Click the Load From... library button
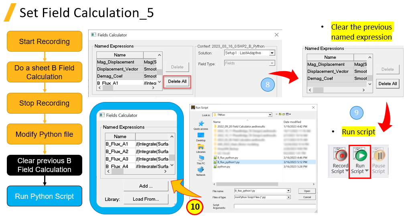Viewport: 410px width, 216px height. tap(146, 199)
